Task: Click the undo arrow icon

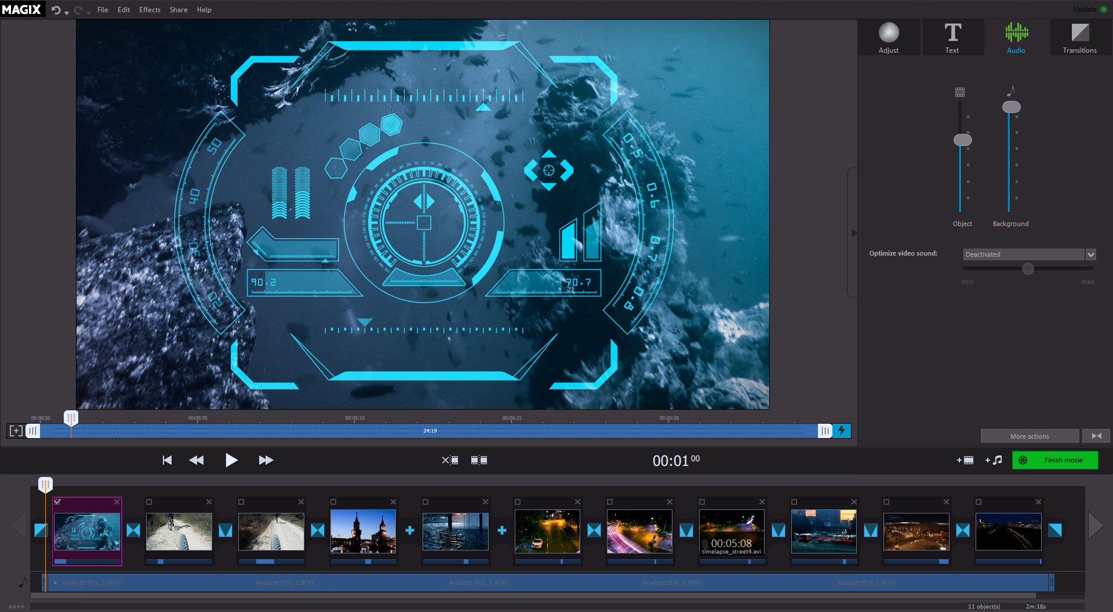Action: click(56, 10)
